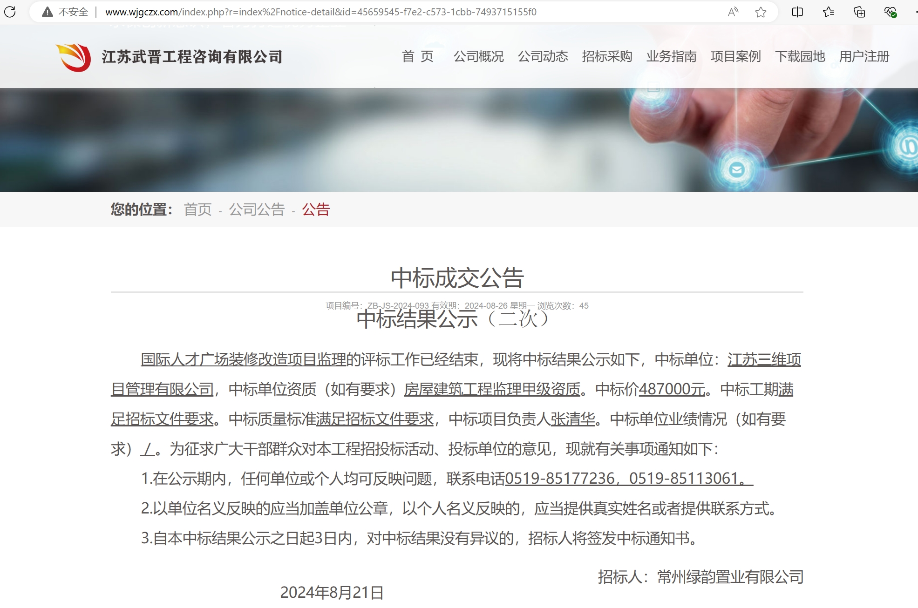Click phone number 0519-85113061
The width and height of the screenshot is (918, 608).
(684, 479)
